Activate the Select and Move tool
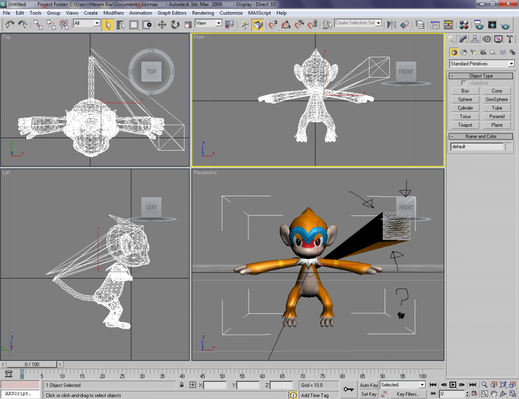Image resolution: width=519 pixels, height=399 pixels. coord(162,25)
